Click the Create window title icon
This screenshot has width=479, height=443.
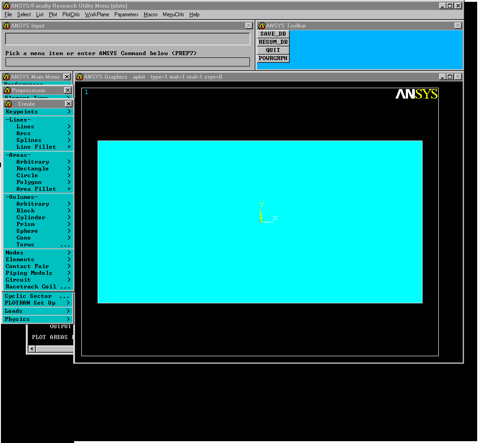pyautogui.click(x=8, y=104)
